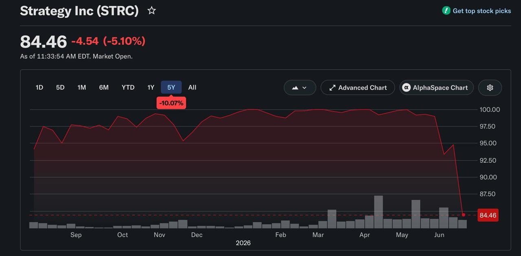Image resolution: width=521 pixels, height=256 pixels.
Task: Click the 95.00 axis label
Action: coord(488,143)
